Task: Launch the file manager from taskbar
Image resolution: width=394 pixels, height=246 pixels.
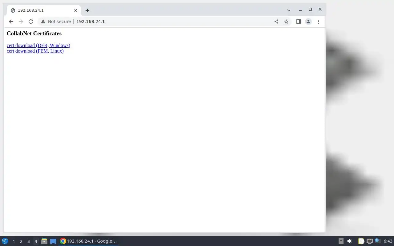Action: (x=44, y=241)
